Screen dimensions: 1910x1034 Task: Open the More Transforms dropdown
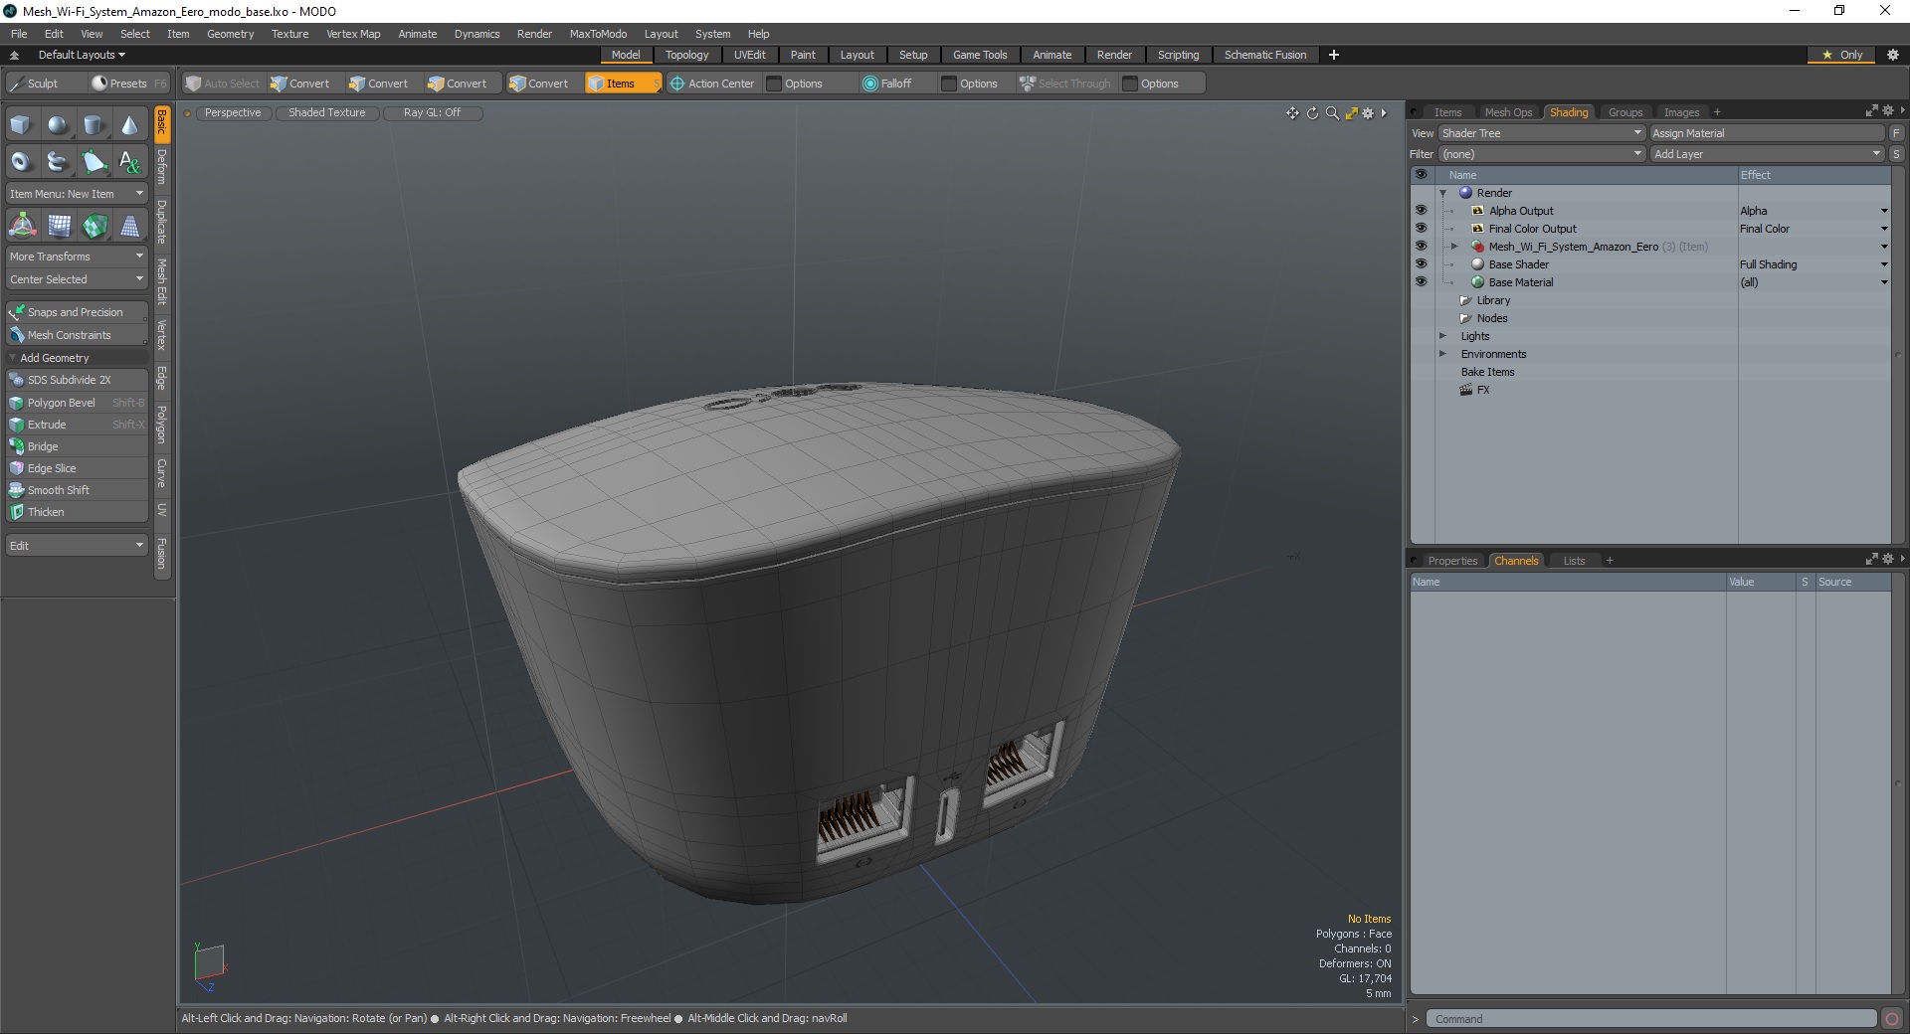click(x=78, y=257)
